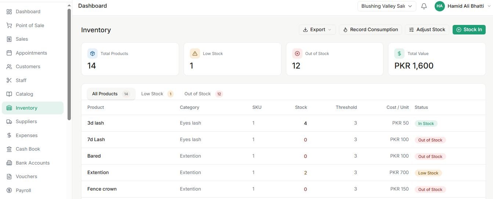Click the Low Stock warning triangle icon
493x199 pixels.
[x=195, y=54]
